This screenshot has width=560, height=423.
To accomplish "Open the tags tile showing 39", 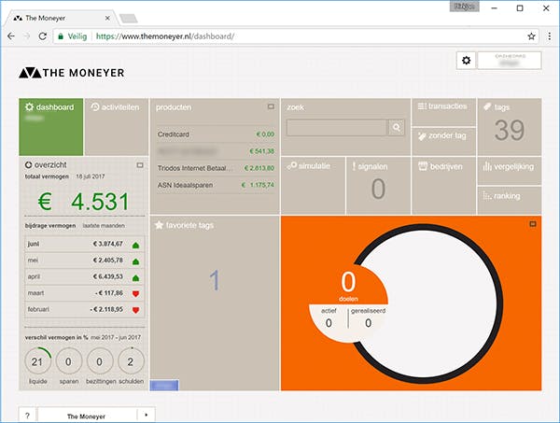I will pos(510,127).
